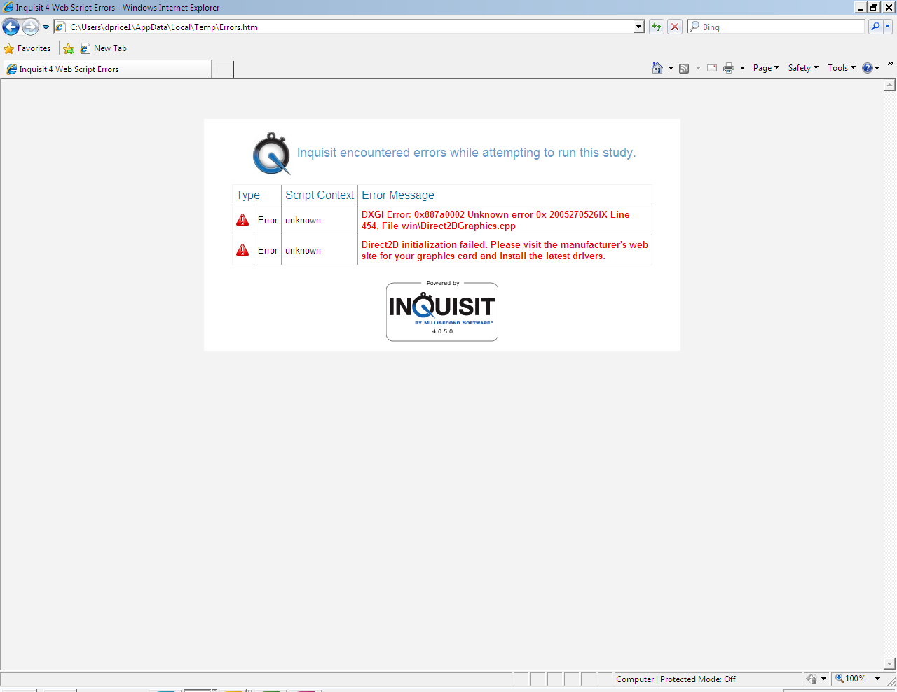
Task: Click the unknown context in the DXGI row
Action: (303, 221)
